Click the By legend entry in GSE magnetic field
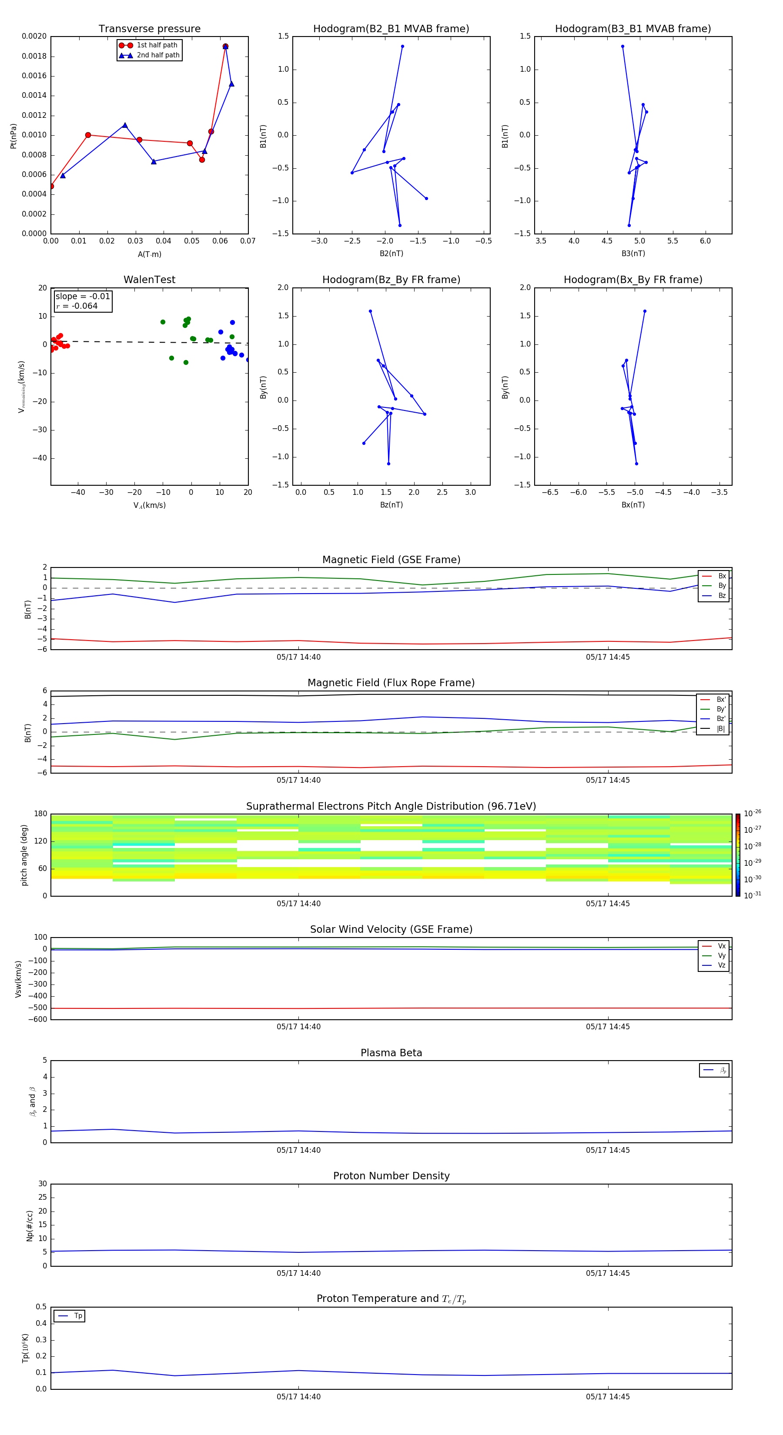This screenshot has height=1435, width=783. tap(714, 585)
